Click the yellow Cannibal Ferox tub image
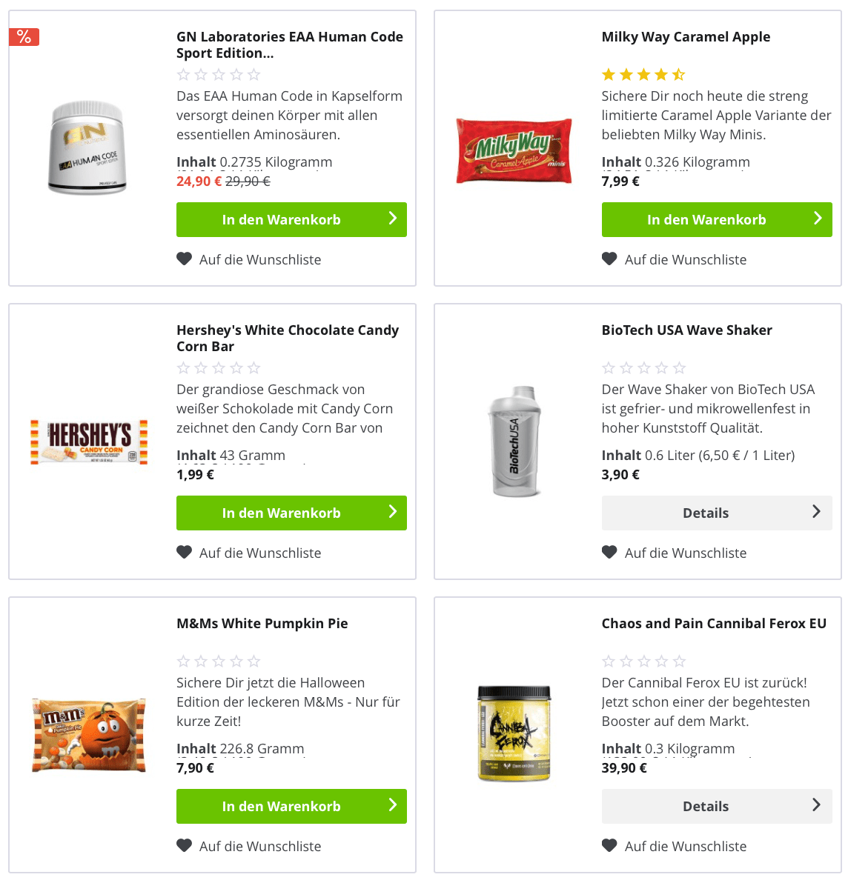Image resolution: width=848 pixels, height=883 pixels. coord(514,733)
